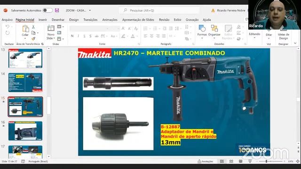Switch to the Desenhar tab
The height and width of the screenshot is (169, 301).
[58, 20]
